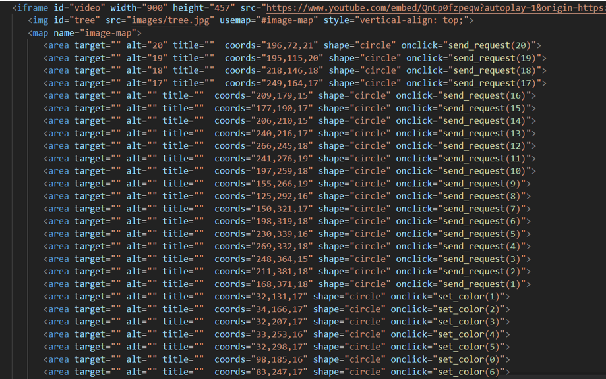Screen dimensions: 606x379
Task: Click the text send_request(8)
Action: (x=482, y=196)
